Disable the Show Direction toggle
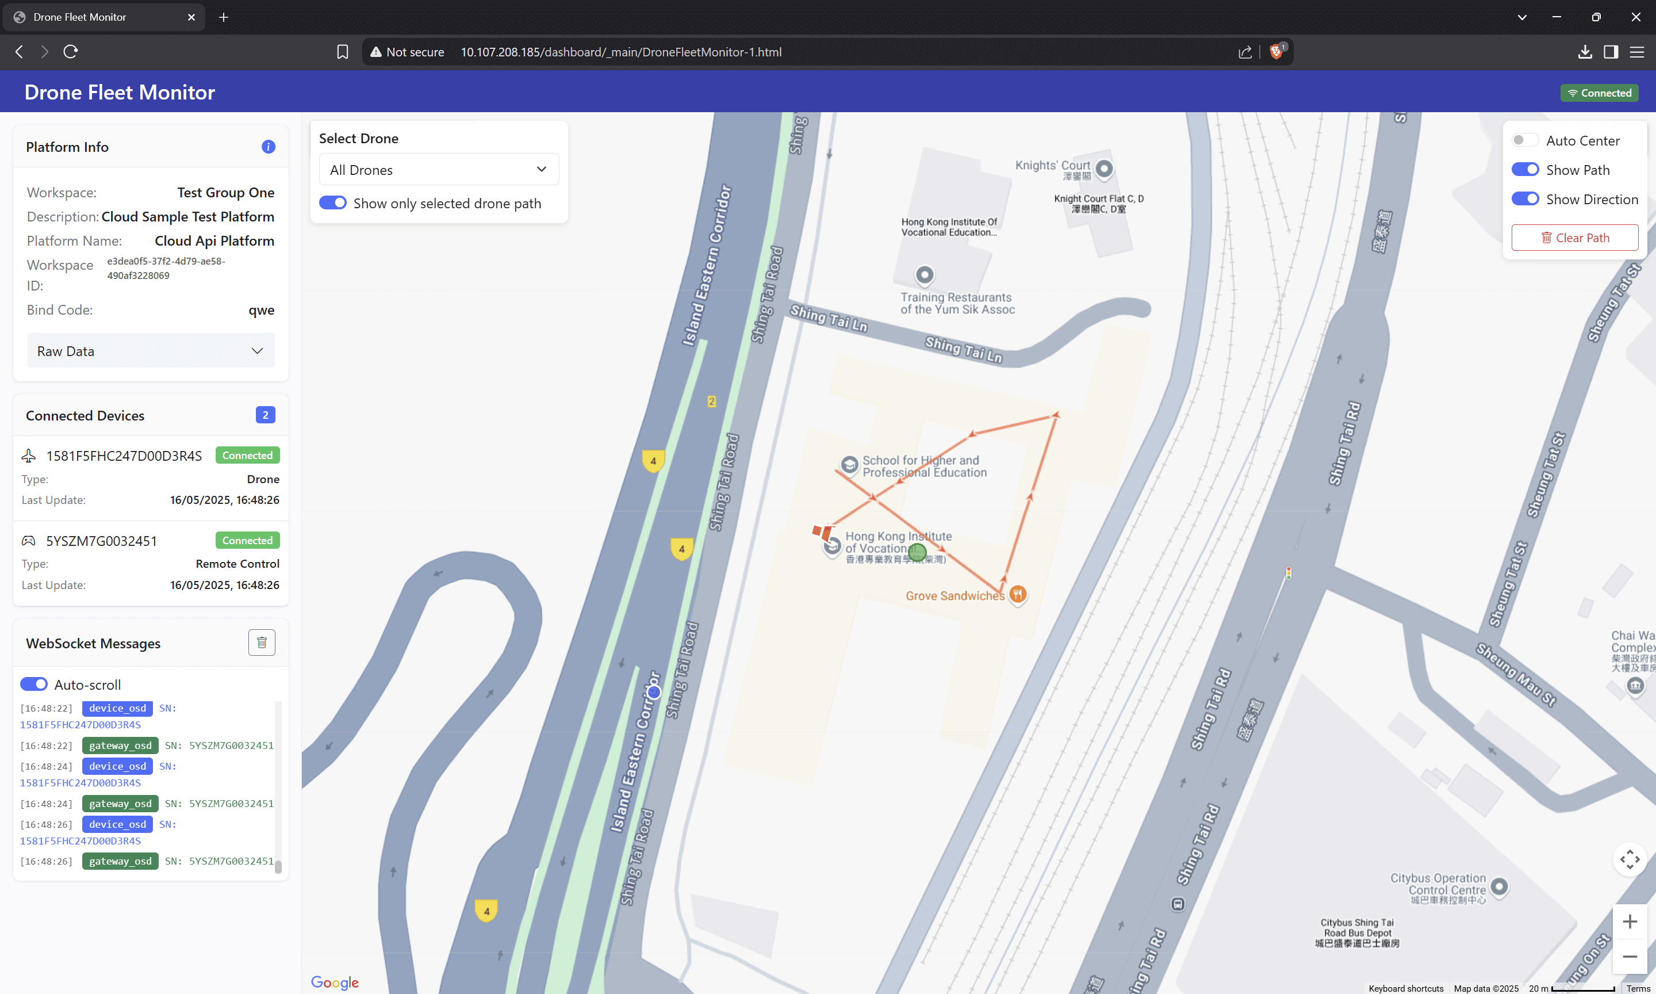1656x994 pixels. tap(1524, 199)
